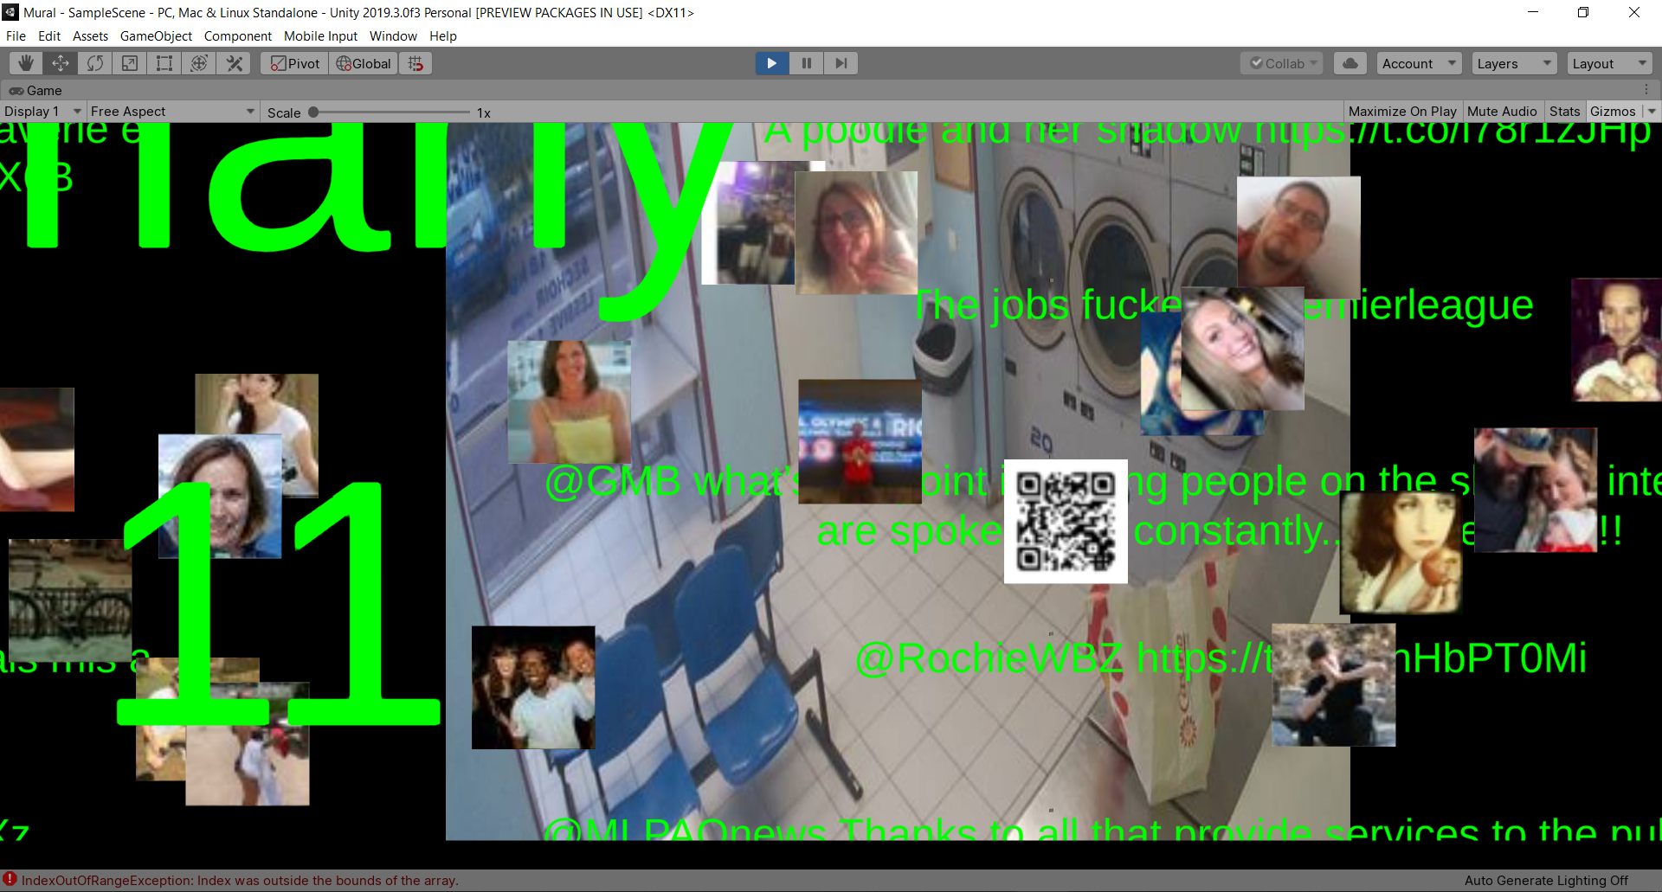Select the Rotate tool
The width and height of the screenshot is (1662, 892).
pyautogui.click(x=95, y=63)
